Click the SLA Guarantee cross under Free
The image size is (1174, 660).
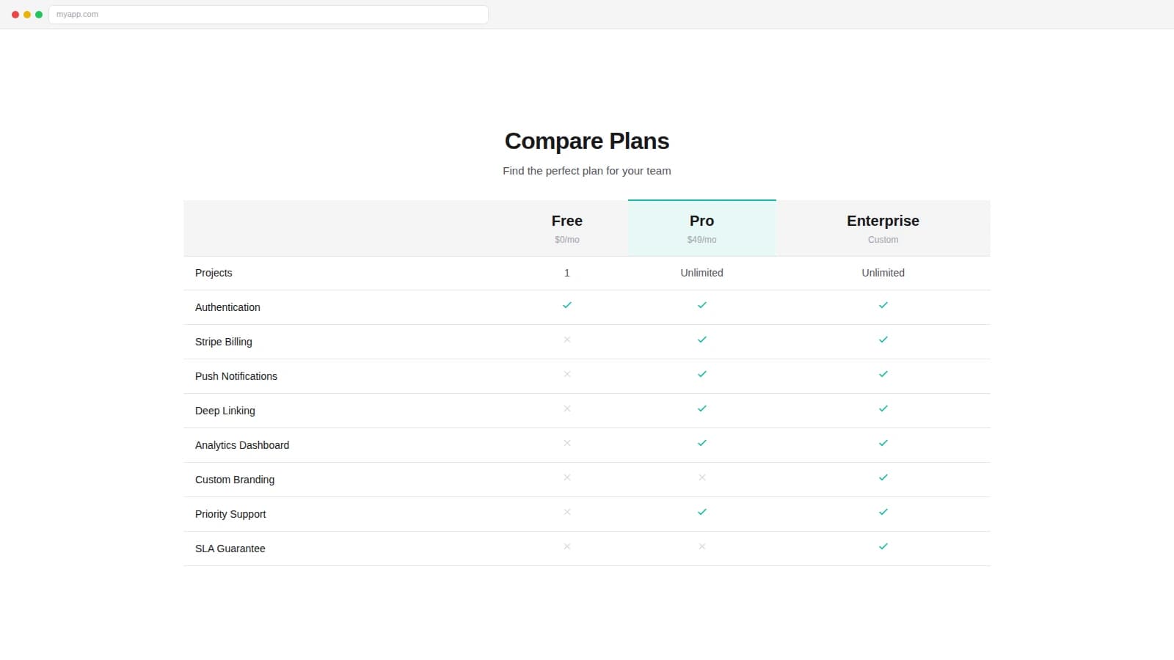[x=567, y=546]
